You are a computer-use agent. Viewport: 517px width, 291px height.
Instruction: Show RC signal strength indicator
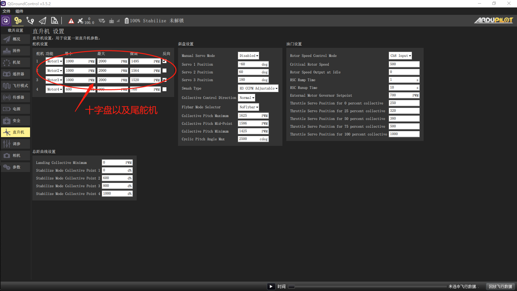(114, 21)
